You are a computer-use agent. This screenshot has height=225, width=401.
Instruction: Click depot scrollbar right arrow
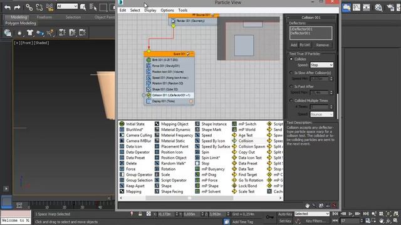(280, 198)
